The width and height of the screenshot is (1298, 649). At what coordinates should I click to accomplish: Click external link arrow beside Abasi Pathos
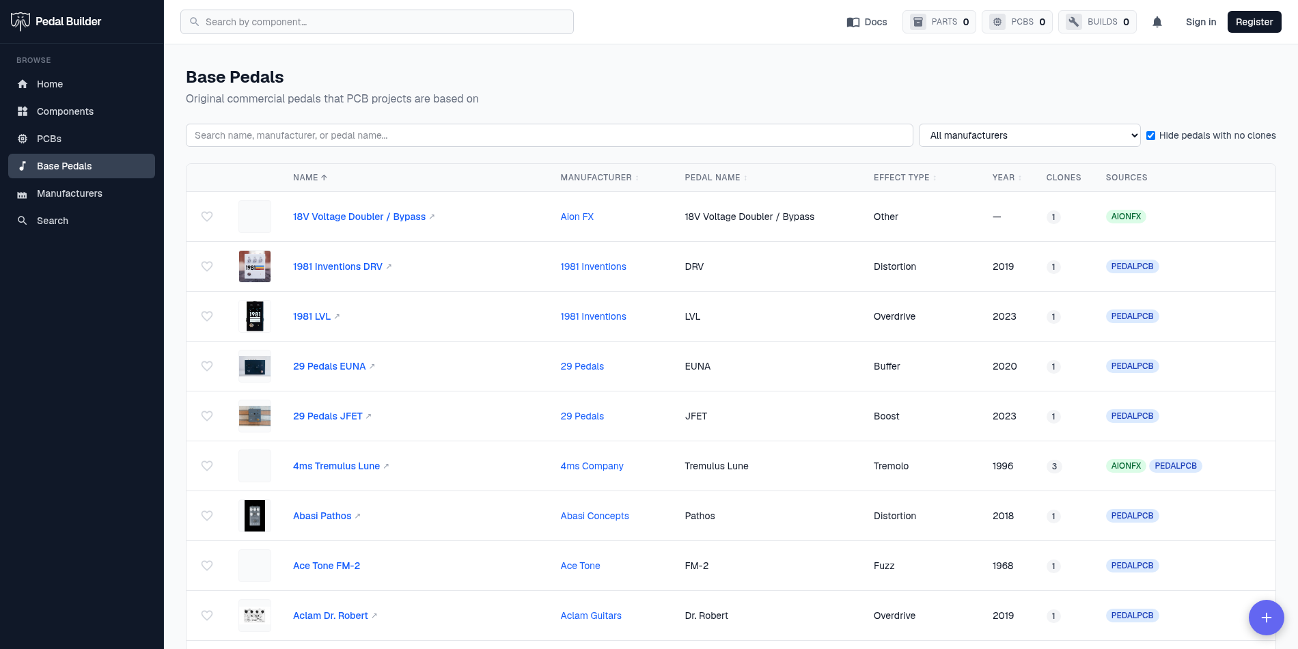coord(358,516)
